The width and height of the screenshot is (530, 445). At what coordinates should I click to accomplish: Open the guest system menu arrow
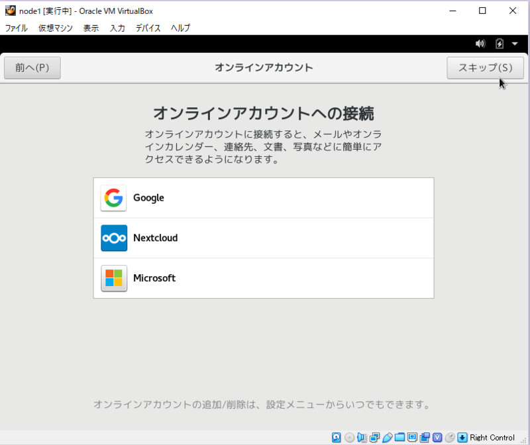515,44
